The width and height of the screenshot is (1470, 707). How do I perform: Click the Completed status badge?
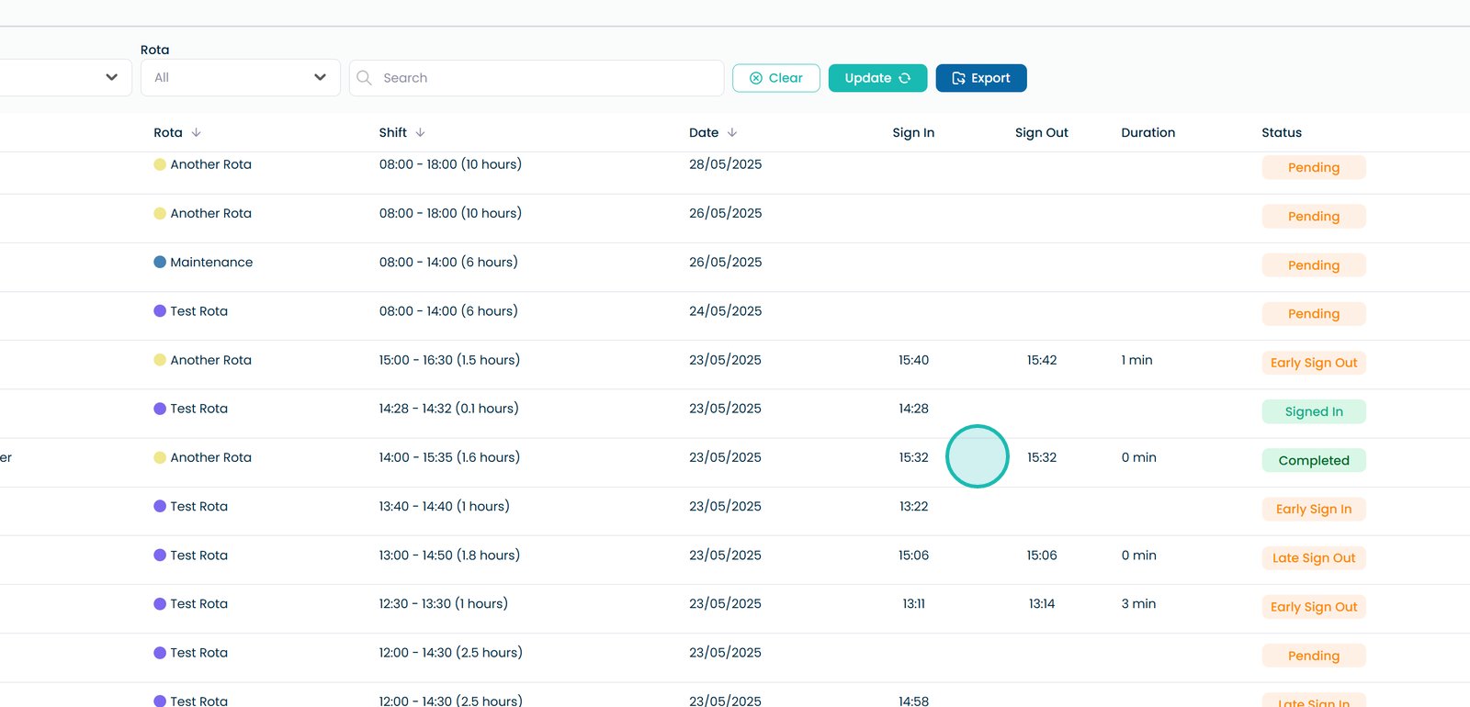click(x=1313, y=460)
